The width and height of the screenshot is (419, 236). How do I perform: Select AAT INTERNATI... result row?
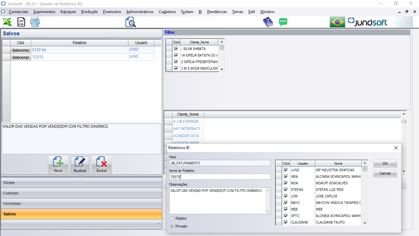point(188,129)
